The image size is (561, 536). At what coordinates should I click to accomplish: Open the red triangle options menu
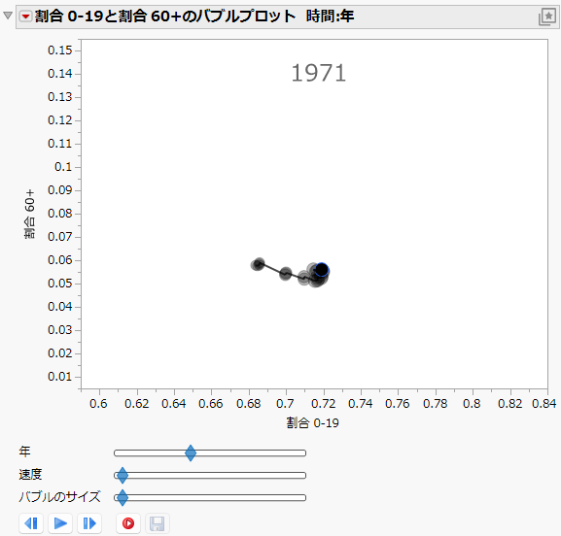tap(25, 17)
